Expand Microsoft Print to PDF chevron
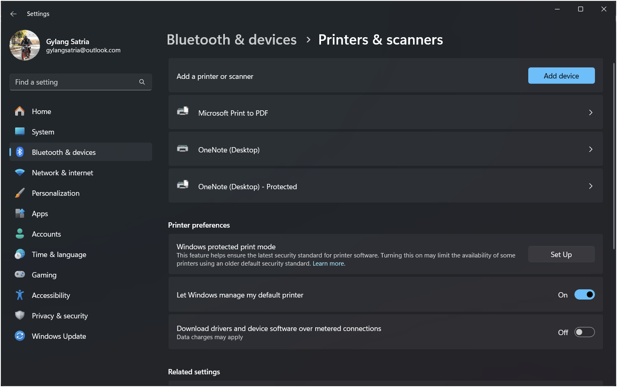 (x=590, y=112)
